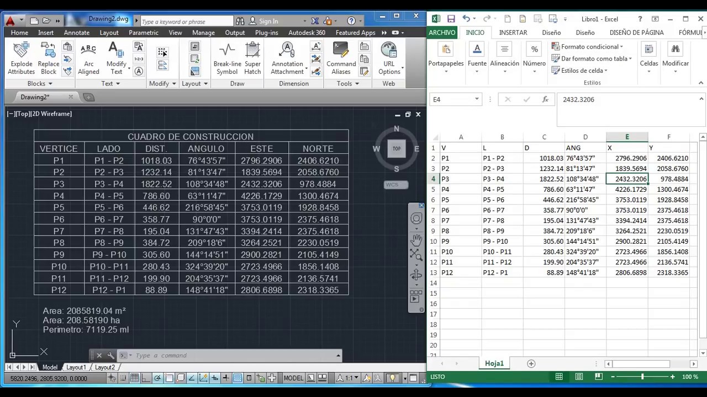Image resolution: width=707 pixels, height=397 pixels.
Task: Click the Page Layout view icon in Excel
Action: click(579, 377)
